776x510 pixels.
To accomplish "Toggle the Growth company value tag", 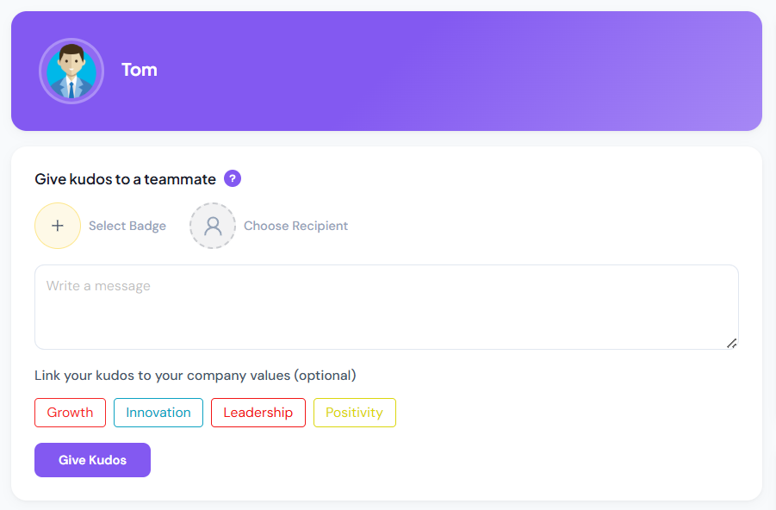I will [x=71, y=413].
